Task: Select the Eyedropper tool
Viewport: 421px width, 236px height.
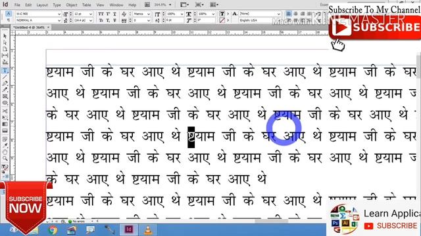Action: tap(5, 146)
